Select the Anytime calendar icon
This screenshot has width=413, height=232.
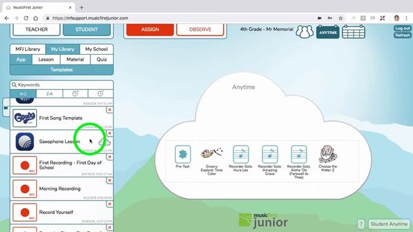(x=328, y=32)
